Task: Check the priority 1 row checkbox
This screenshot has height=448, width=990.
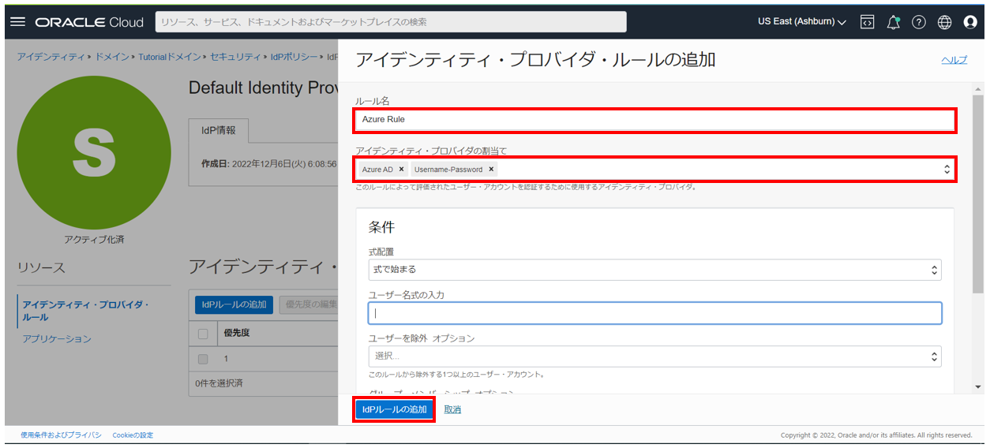Action: [x=203, y=360]
